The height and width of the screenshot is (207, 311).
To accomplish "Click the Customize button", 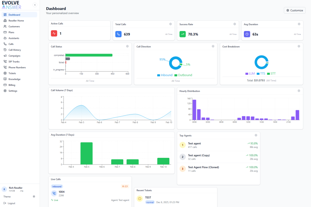I will coord(295,10).
